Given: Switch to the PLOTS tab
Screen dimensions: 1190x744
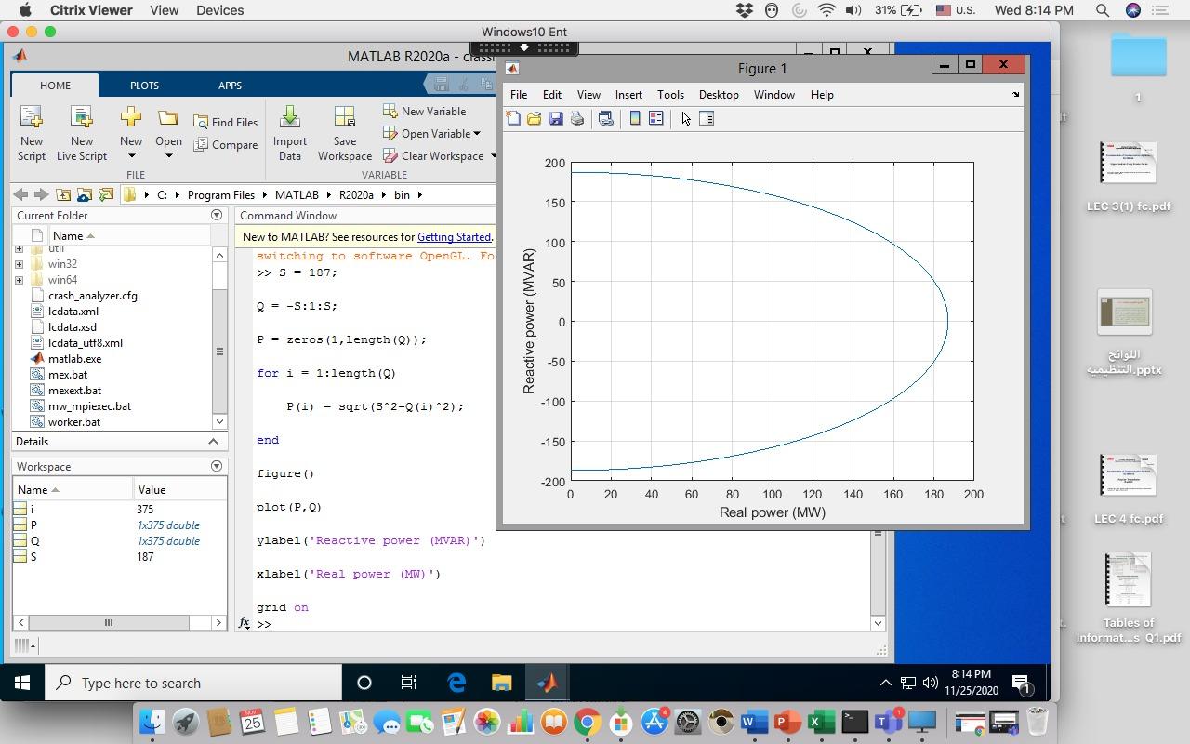Looking at the screenshot, I should (144, 86).
